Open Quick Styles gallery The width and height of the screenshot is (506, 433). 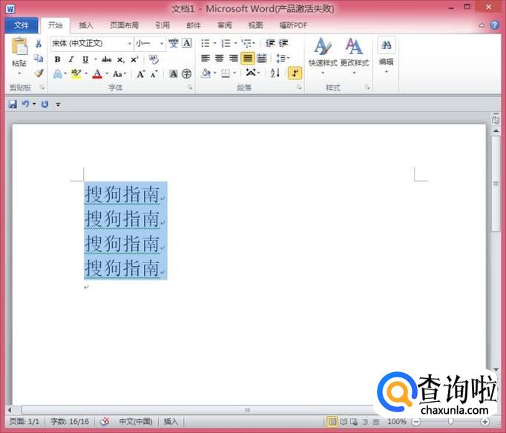pyautogui.click(x=323, y=56)
